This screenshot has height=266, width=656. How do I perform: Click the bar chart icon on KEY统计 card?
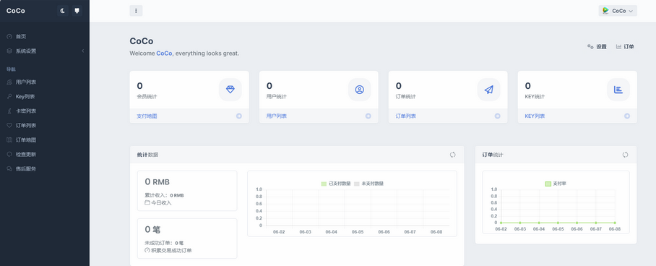(x=618, y=90)
